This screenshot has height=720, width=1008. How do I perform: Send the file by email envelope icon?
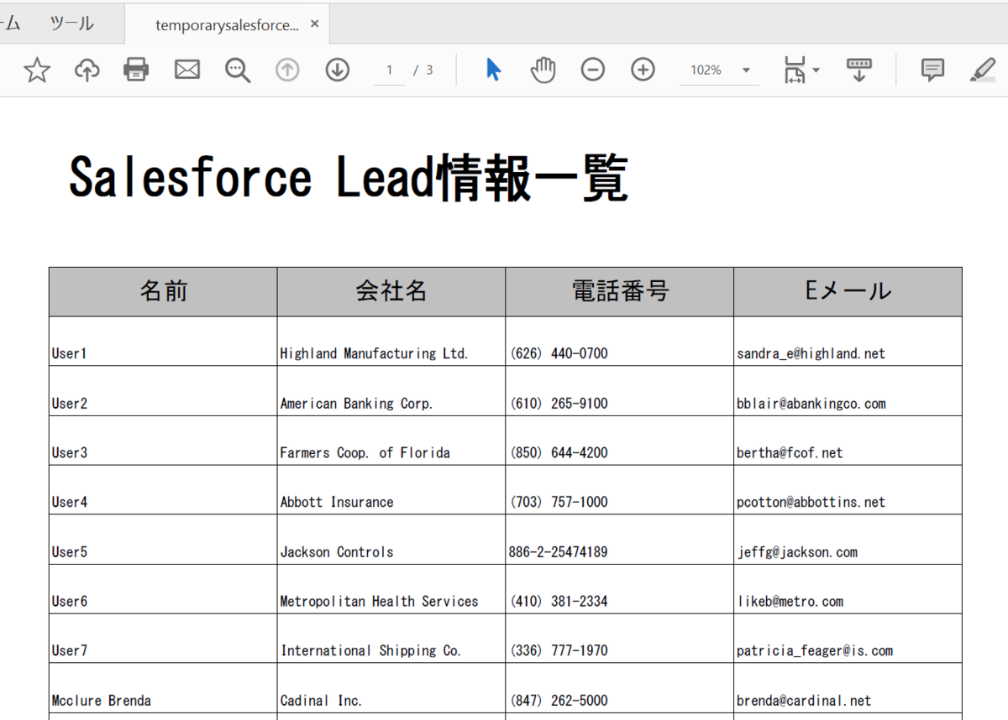(x=186, y=70)
